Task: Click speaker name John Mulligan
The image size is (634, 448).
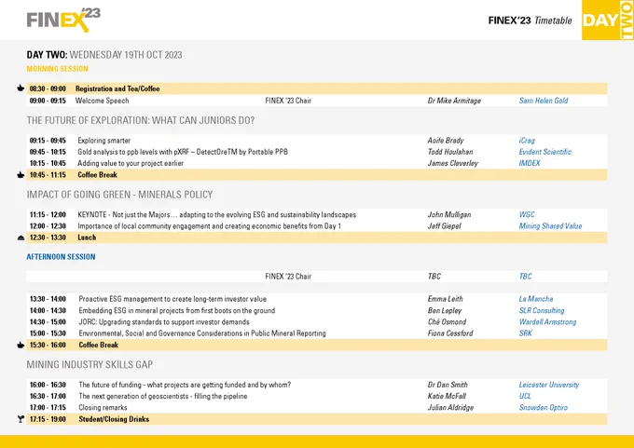Action: click(x=449, y=214)
